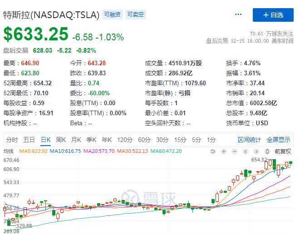Click the MA20:573.70 indicator label
The image size is (300, 234).
[99, 151]
